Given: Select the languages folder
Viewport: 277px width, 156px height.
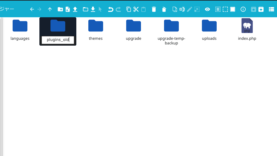Looking at the screenshot, I should [20, 30].
